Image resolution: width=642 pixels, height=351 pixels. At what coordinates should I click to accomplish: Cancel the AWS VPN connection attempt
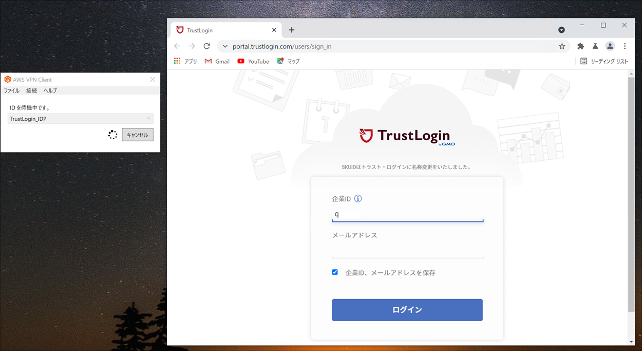(x=138, y=135)
